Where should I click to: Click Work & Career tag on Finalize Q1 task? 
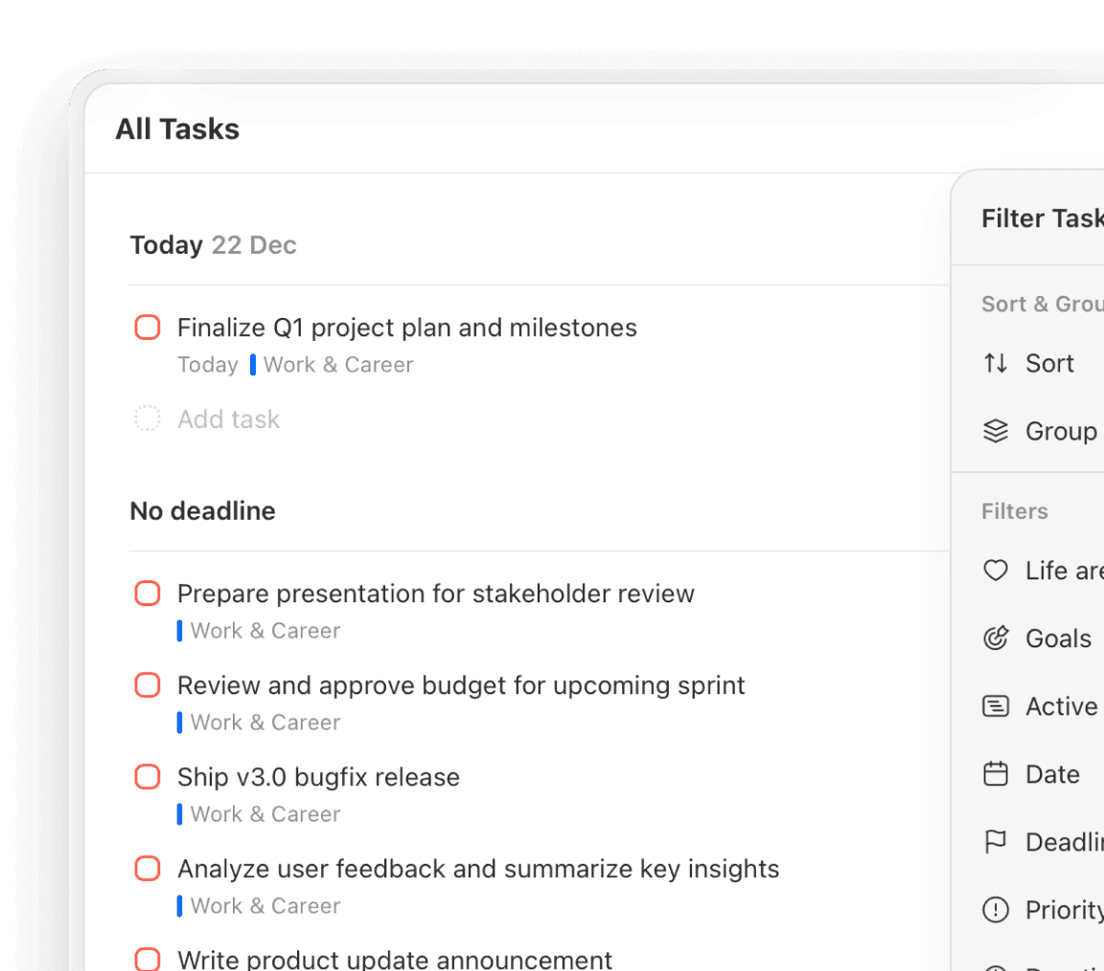point(337,365)
